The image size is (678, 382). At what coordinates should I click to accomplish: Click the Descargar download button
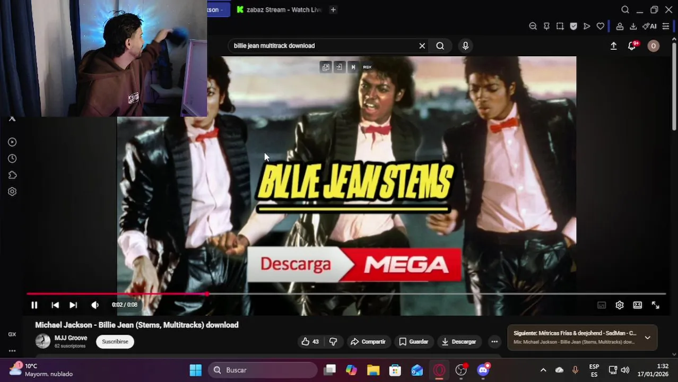pyautogui.click(x=459, y=342)
